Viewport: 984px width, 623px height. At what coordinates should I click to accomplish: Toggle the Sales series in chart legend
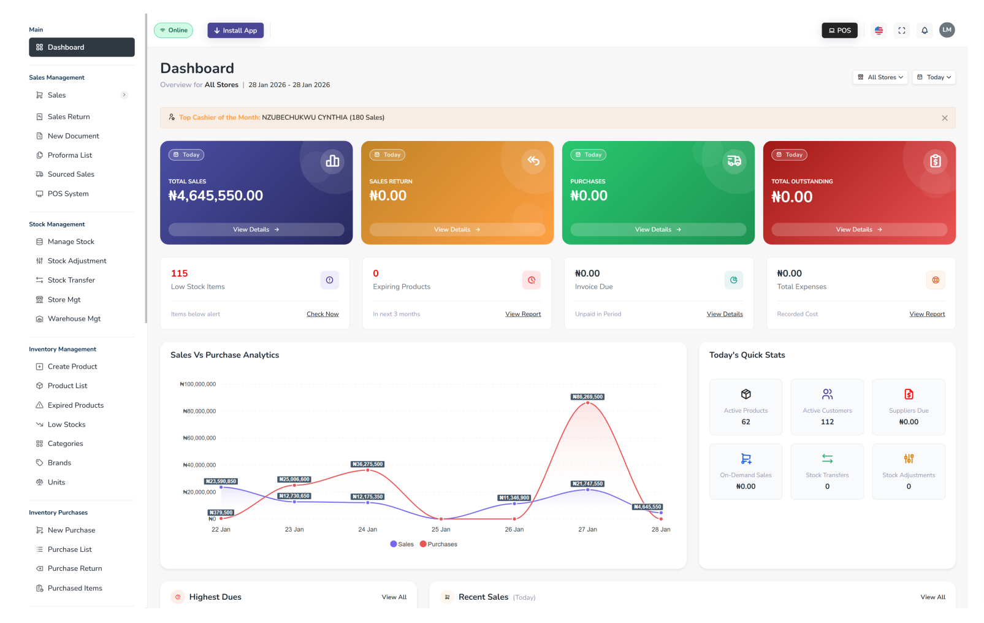(402, 545)
